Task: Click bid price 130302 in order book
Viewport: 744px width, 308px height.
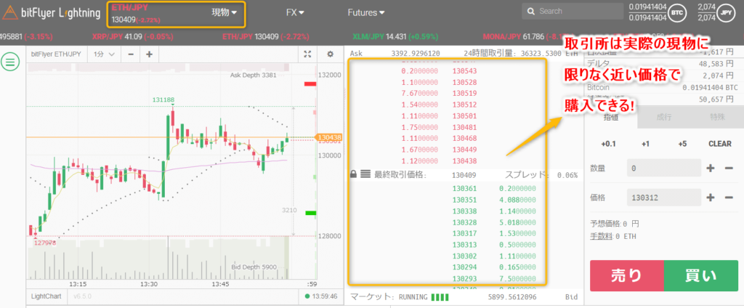Action: (x=464, y=256)
